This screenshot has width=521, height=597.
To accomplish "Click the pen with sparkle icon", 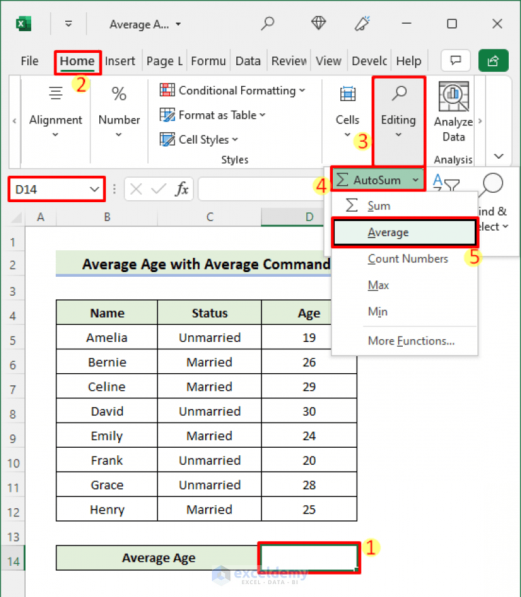I will point(362,24).
